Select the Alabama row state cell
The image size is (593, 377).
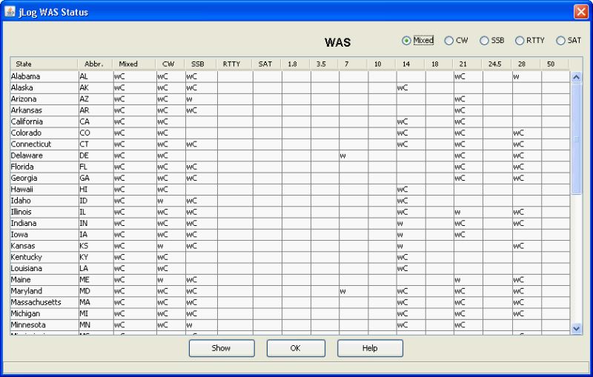43,76
